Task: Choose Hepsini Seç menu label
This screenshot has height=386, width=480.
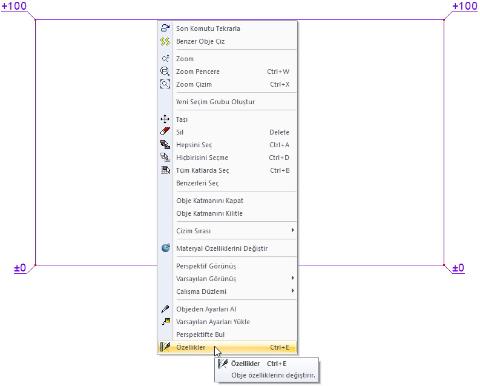Action: pyautogui.click(x=194, y=145)
